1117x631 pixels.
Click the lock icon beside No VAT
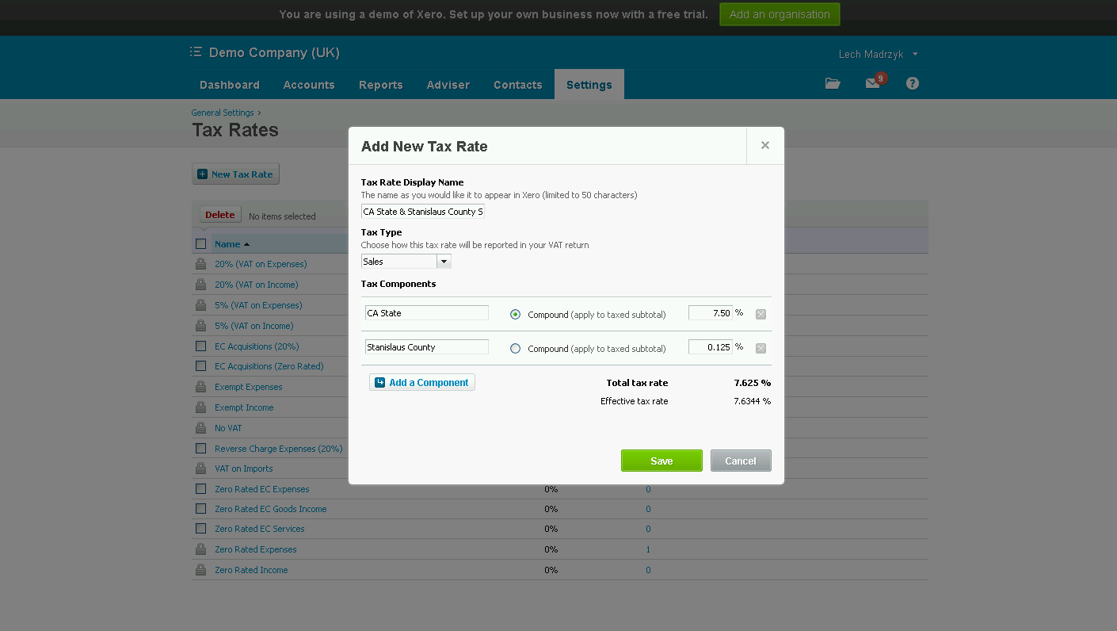[x=200, y=428]
